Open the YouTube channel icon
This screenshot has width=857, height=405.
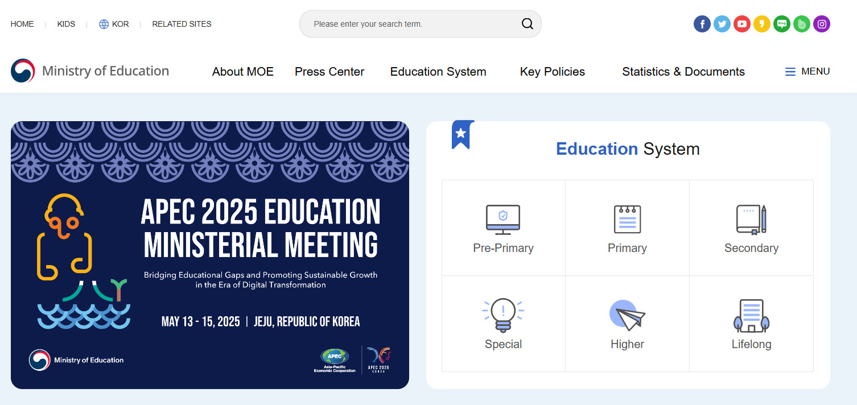[x=742, y=24]
